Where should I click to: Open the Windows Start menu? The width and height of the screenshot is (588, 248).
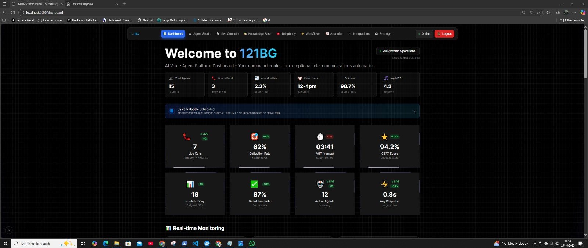[x=5, y=244]
